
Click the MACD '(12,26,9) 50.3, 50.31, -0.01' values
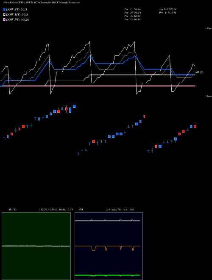[x=56, y=210]
